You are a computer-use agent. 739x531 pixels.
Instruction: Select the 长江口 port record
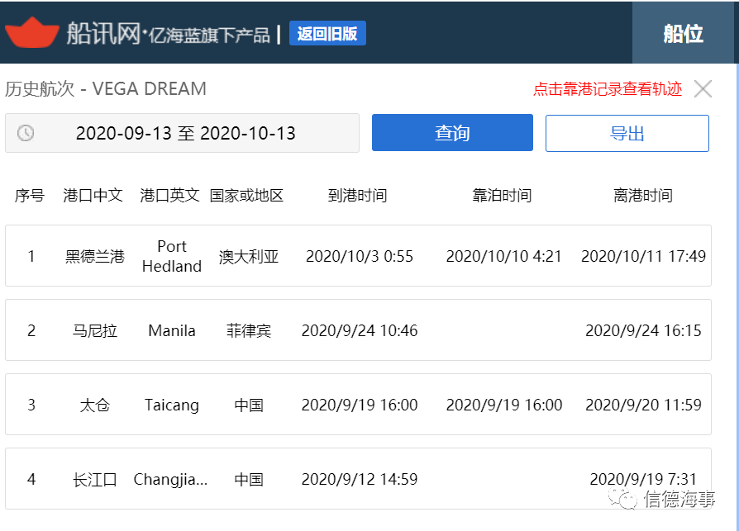tap(358, 479)
